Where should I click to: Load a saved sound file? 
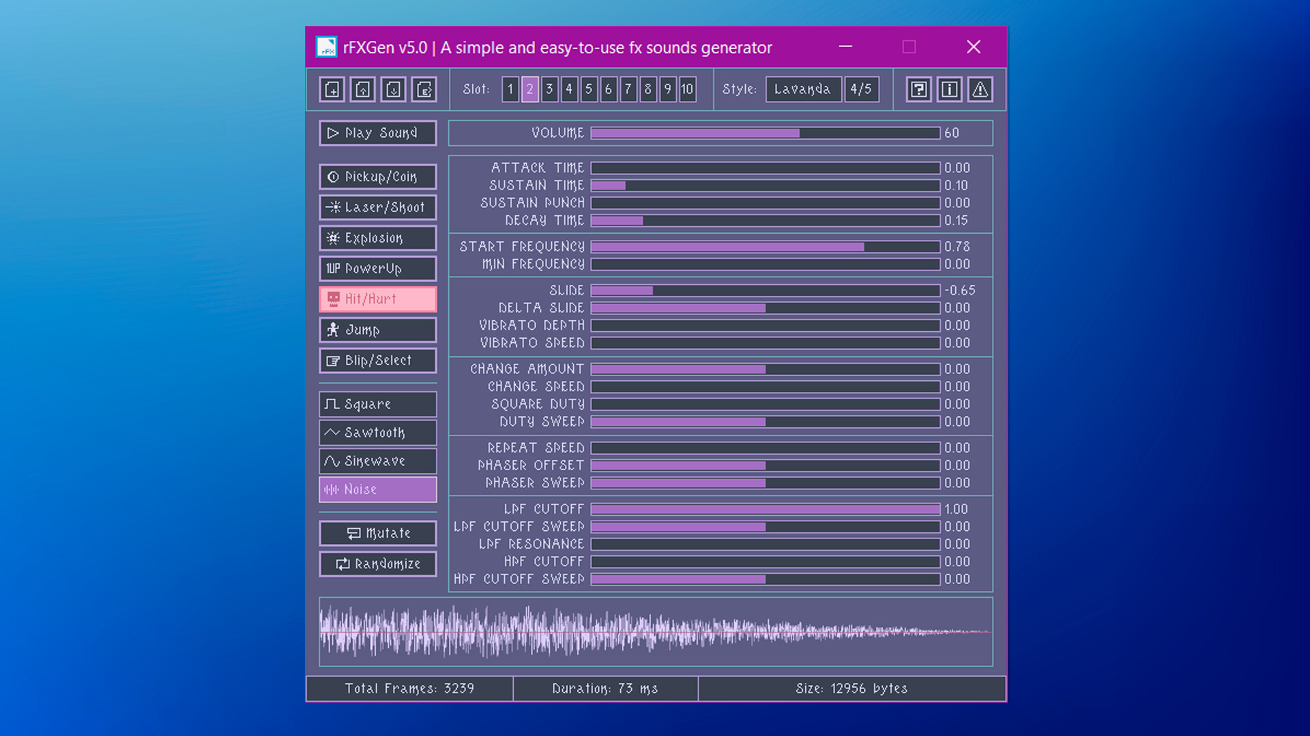362,89
